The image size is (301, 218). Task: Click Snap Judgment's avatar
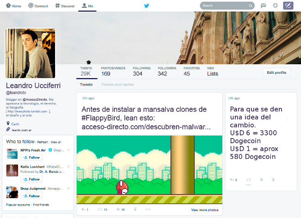(x=12, y=192)
